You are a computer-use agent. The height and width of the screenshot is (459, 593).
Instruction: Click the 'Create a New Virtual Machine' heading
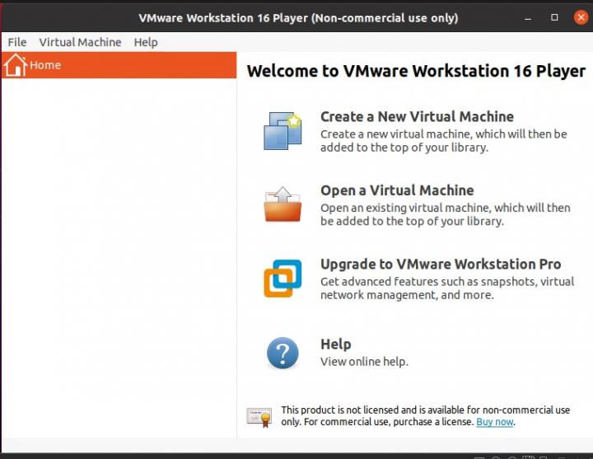417,117
